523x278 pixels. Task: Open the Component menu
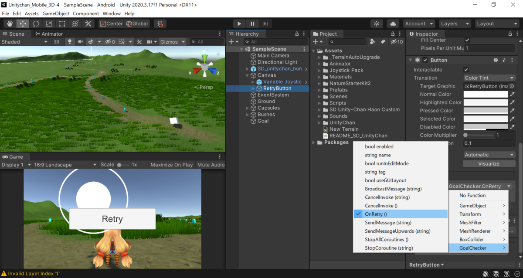86,14
